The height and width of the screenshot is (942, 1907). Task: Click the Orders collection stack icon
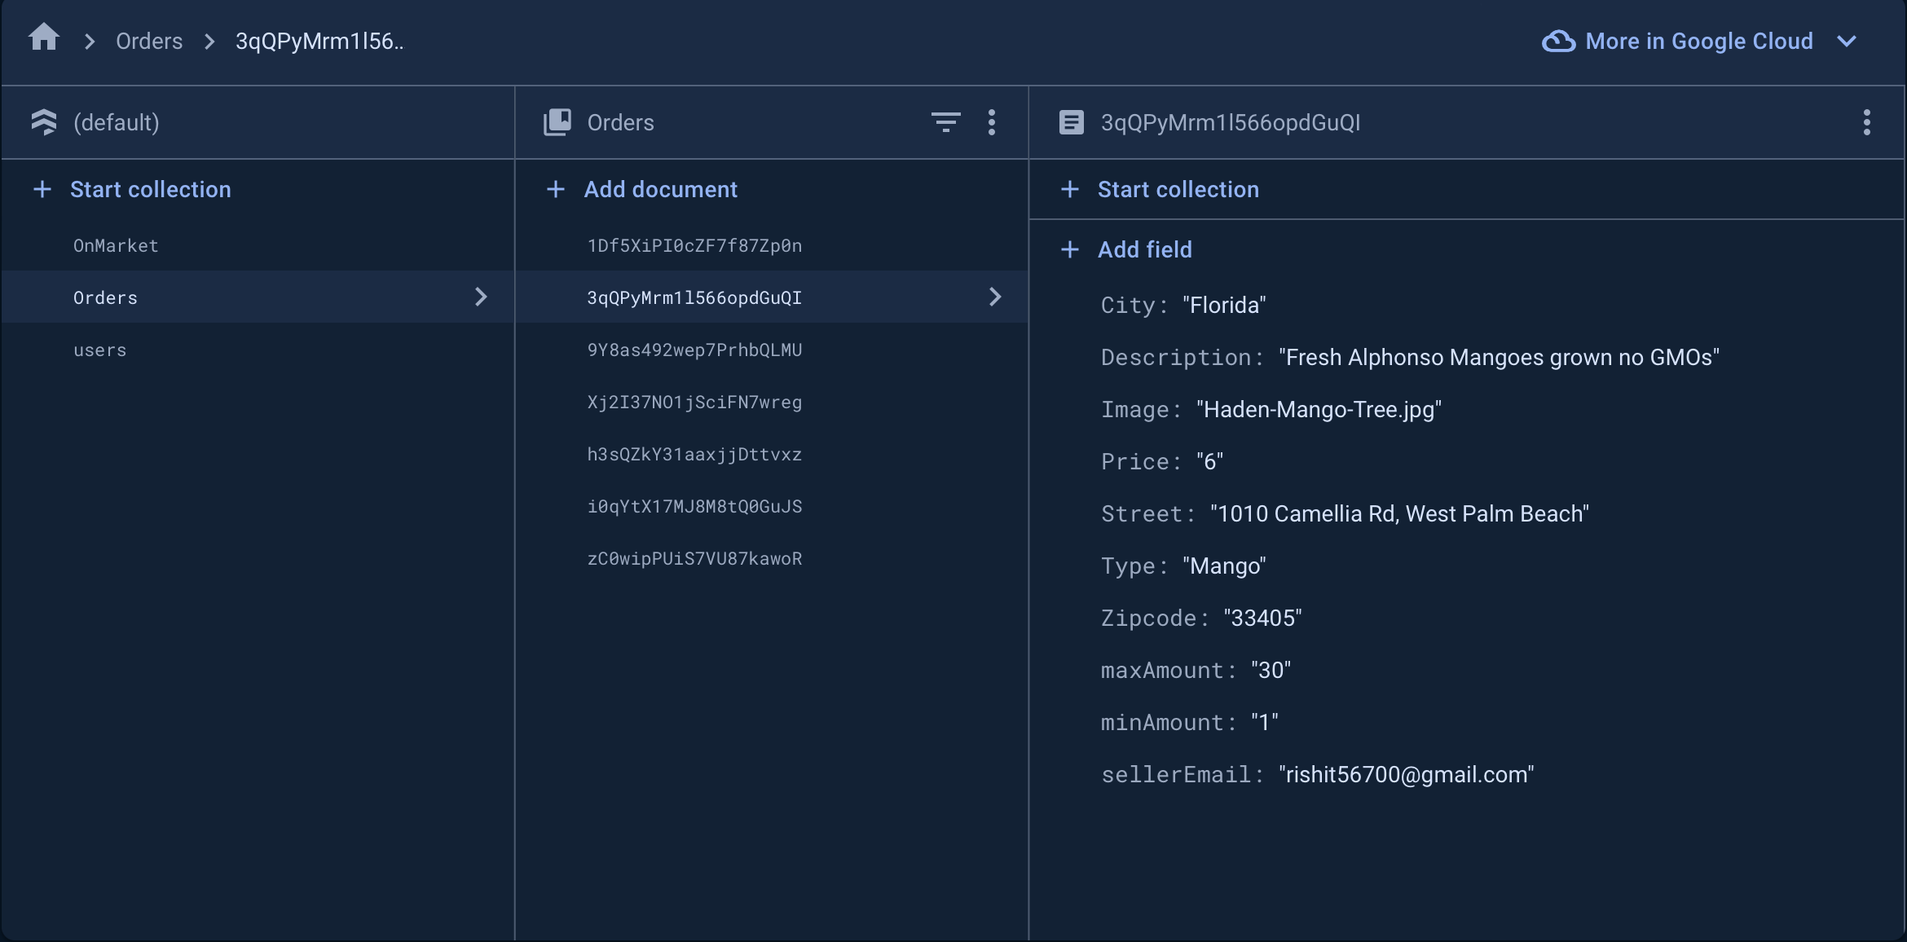[557, 122]
